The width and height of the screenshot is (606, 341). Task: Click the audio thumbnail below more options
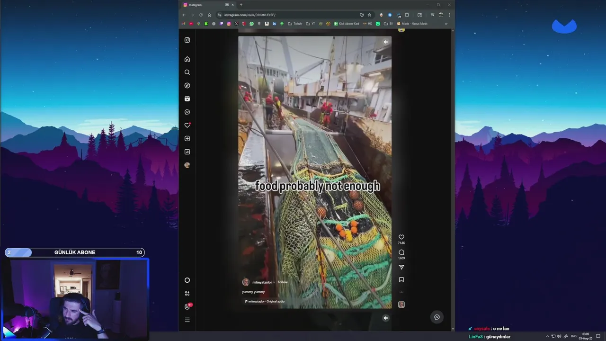coord(401,305)
